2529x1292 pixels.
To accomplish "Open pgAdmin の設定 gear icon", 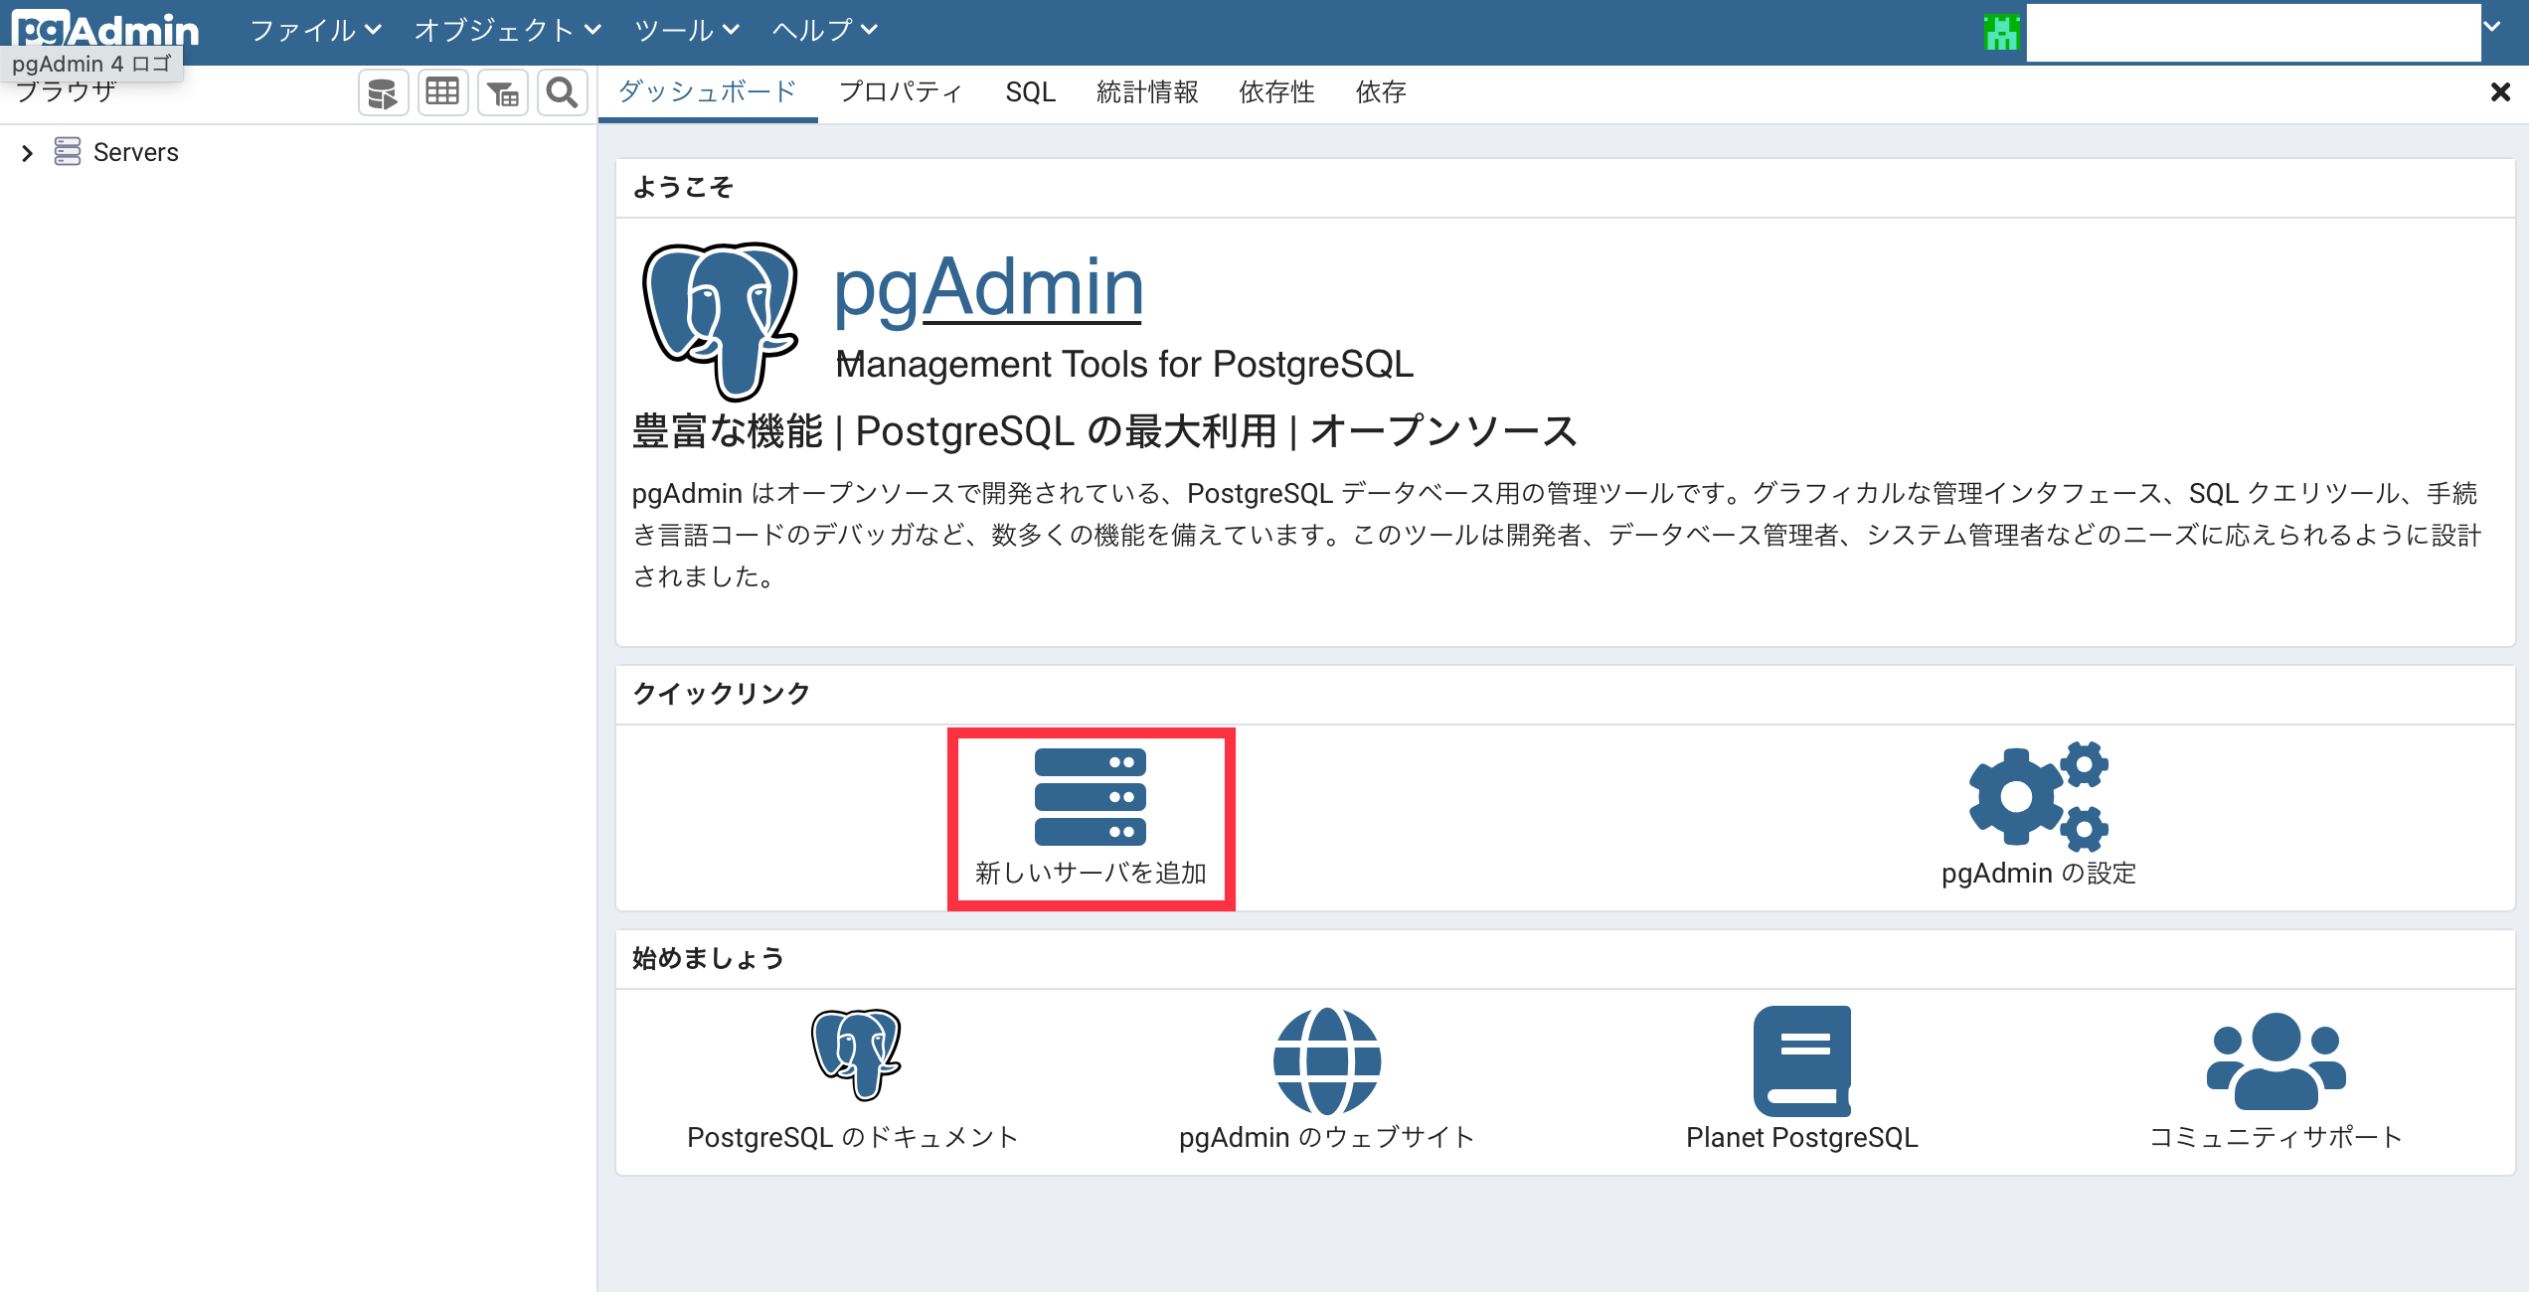I will (x=2038, y=797).
